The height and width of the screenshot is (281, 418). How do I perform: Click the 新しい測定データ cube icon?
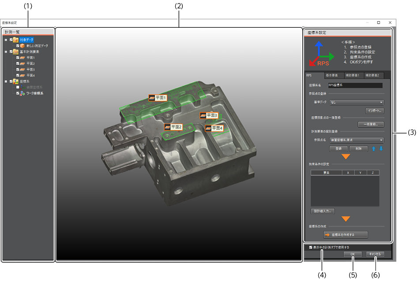pos(22,45)
